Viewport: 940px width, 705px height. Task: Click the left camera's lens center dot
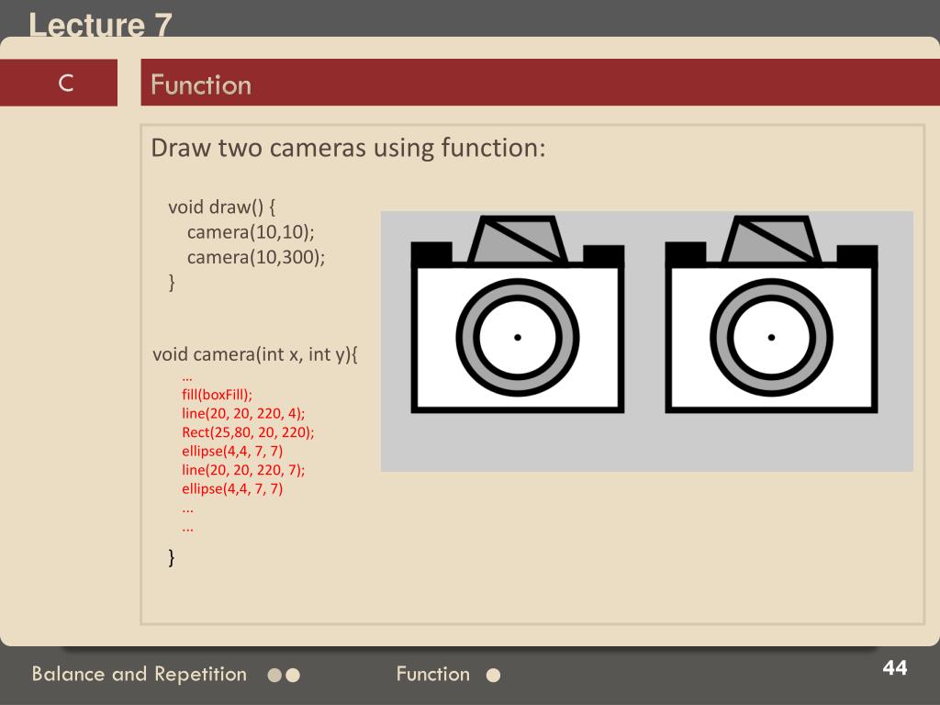(518, 338)
